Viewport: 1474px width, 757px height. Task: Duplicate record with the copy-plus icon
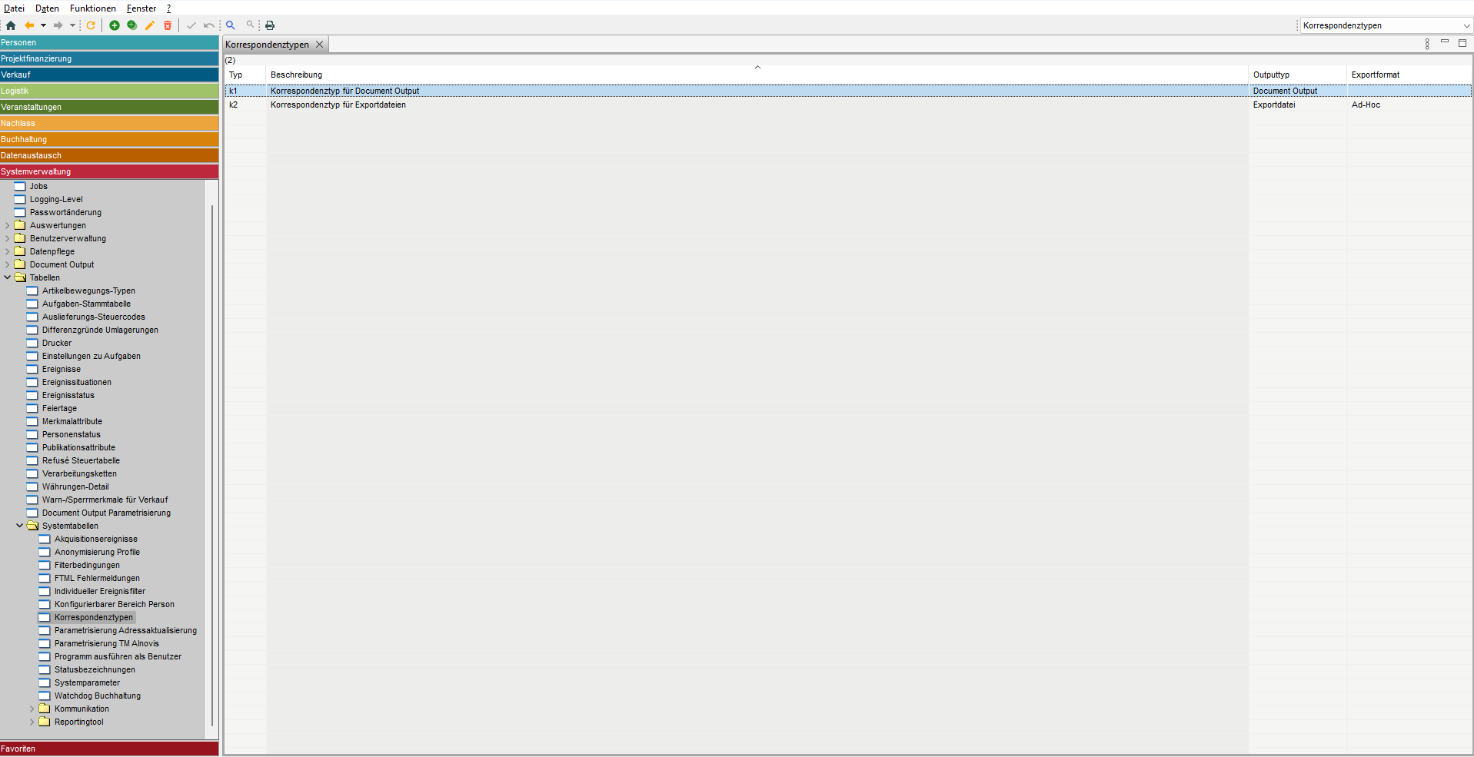pos(132,25)
